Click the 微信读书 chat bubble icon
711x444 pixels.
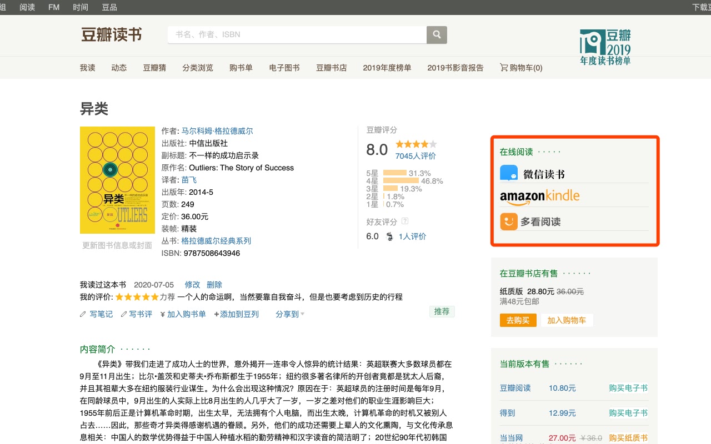[x=509, y=173]
